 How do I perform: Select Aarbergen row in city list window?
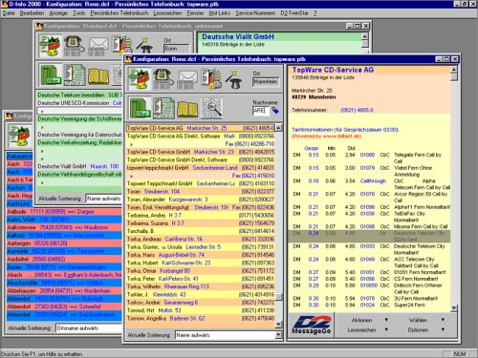click(64, 243)
